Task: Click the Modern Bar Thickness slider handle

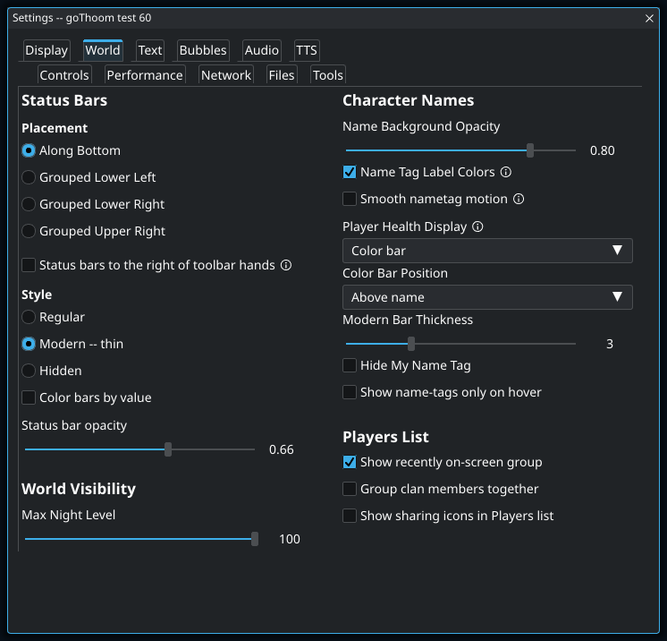Action: pos(411,344)
